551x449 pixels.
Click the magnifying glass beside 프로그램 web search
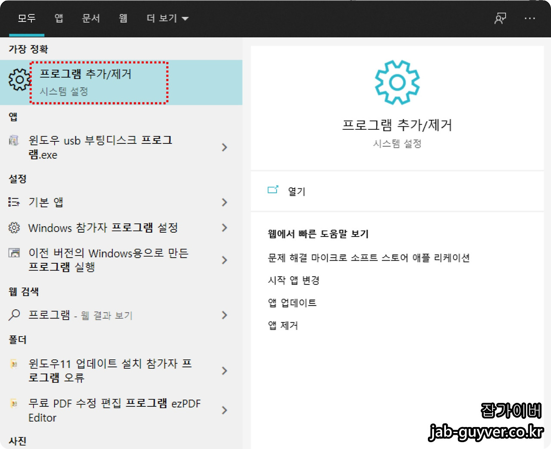click(x=14, y=315)
